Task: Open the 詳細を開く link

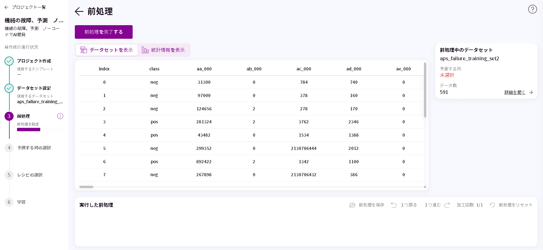Action: click(515, 92)
